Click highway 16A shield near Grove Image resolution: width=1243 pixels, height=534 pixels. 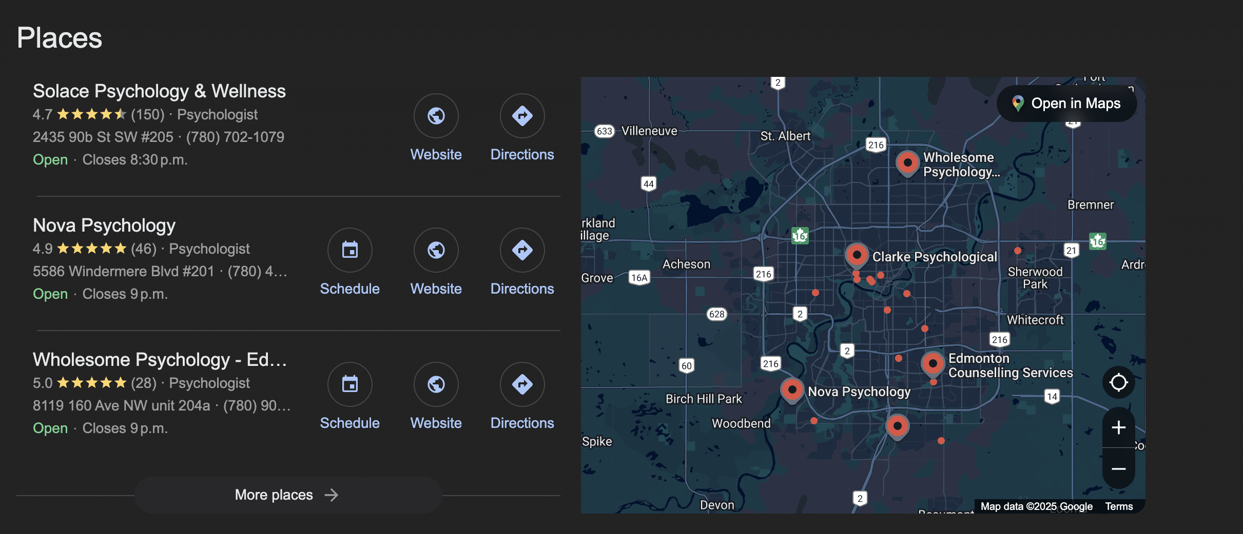[x=639, y=278]
